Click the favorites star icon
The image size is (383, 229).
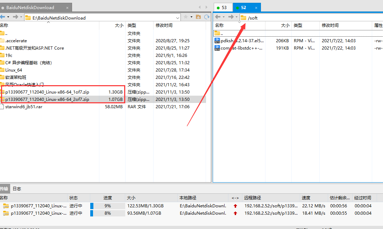(x=186, y=17)
